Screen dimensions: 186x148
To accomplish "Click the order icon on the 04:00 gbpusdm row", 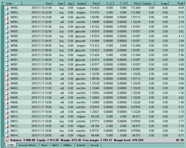I will tap(7, 41).
